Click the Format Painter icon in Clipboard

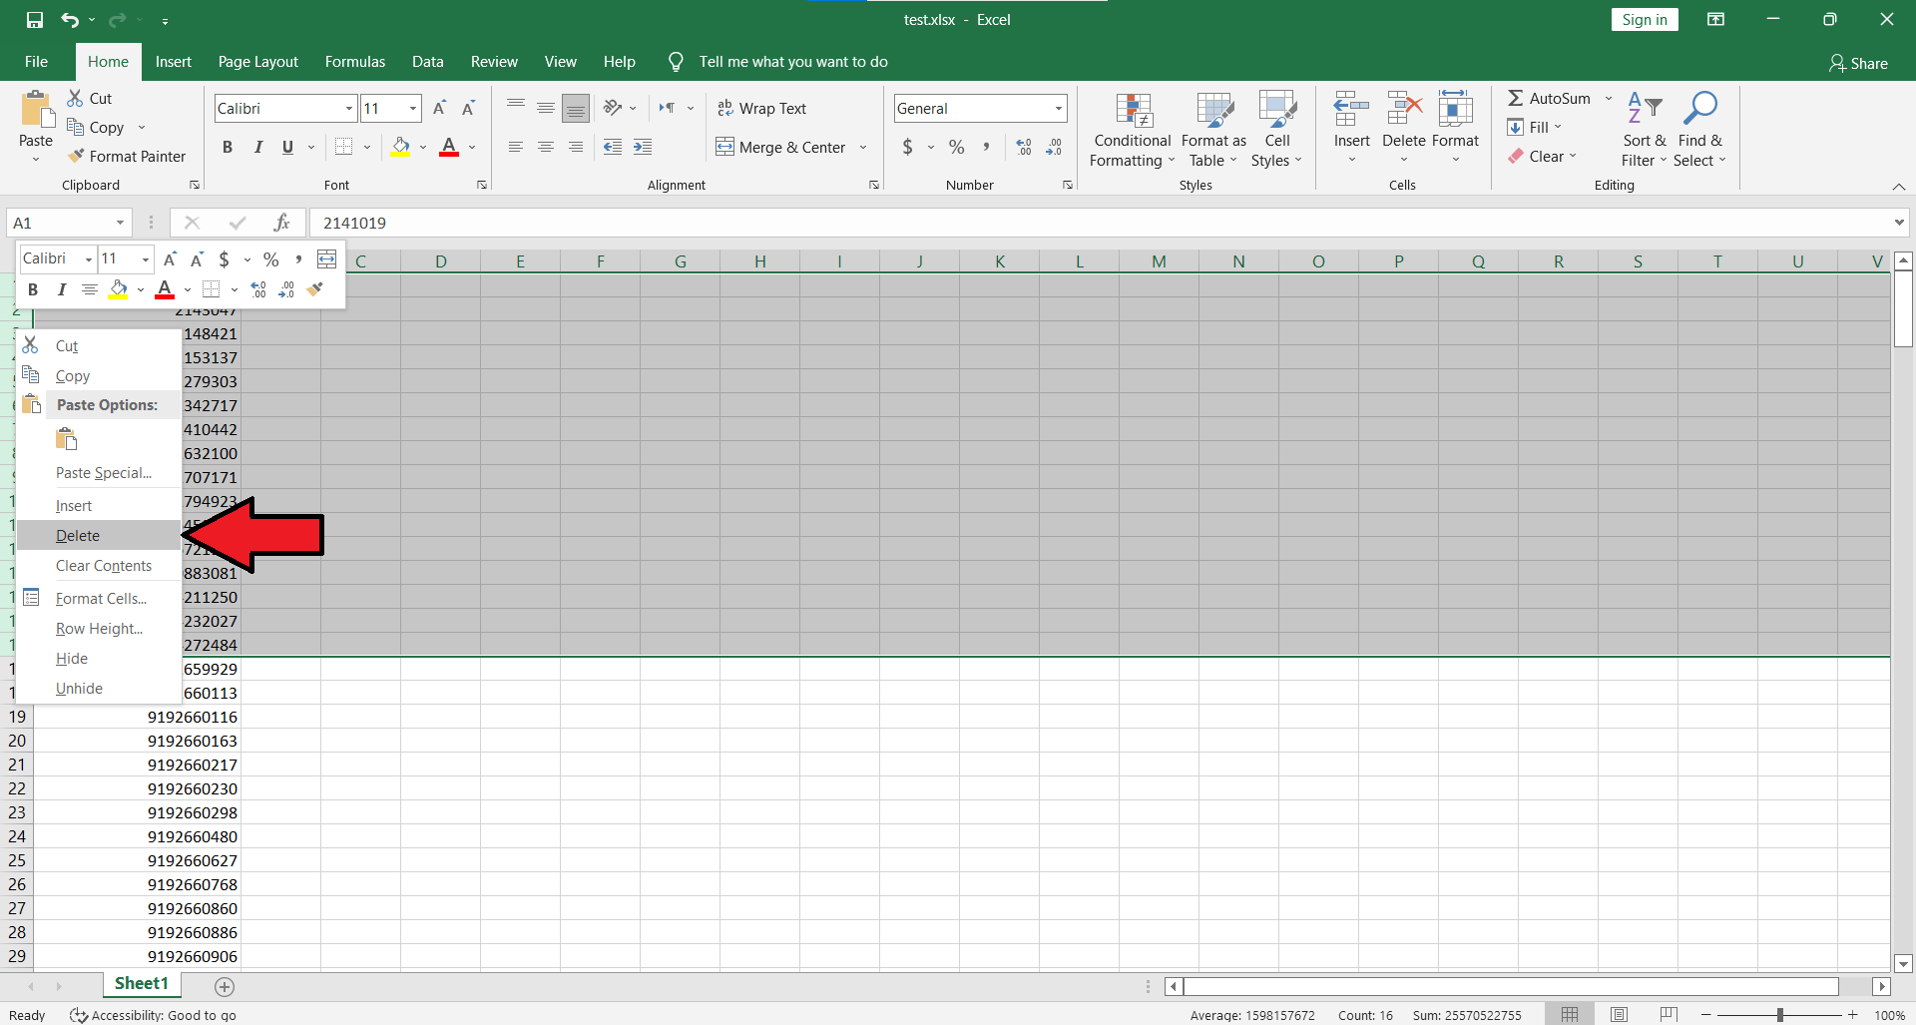tap(76, 157)
